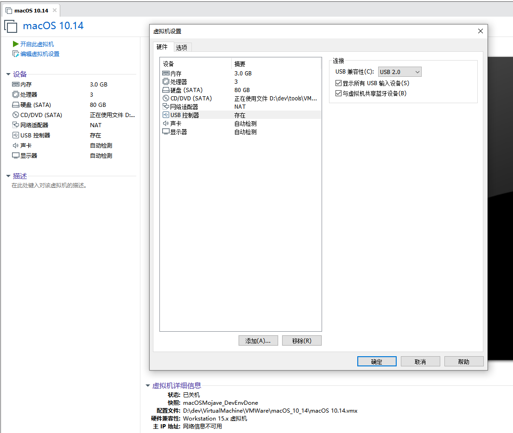Image resolution: width=513 pixels, height=433 pixels.
Task: Click the 取消 button
Action: [x=420, y=361]
